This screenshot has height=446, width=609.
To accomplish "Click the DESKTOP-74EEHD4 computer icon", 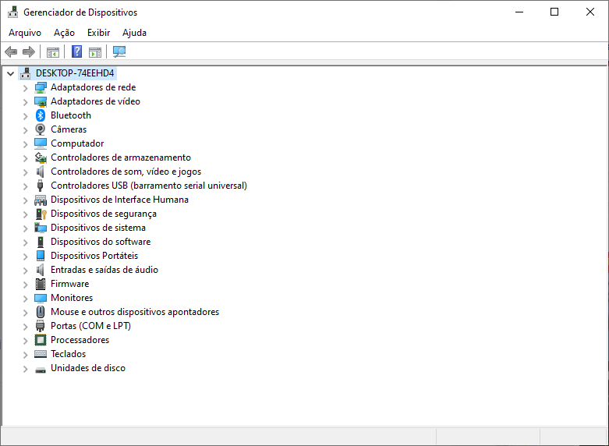I will pos(25,73).
